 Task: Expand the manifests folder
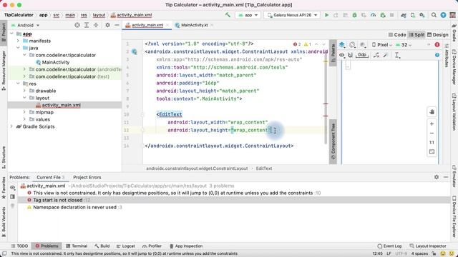coord(18,41)
